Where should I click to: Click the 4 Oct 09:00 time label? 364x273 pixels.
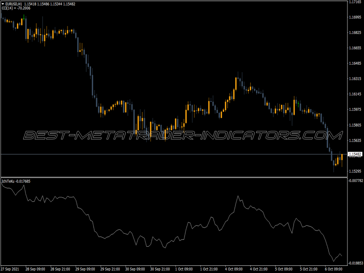pos(234,269)
